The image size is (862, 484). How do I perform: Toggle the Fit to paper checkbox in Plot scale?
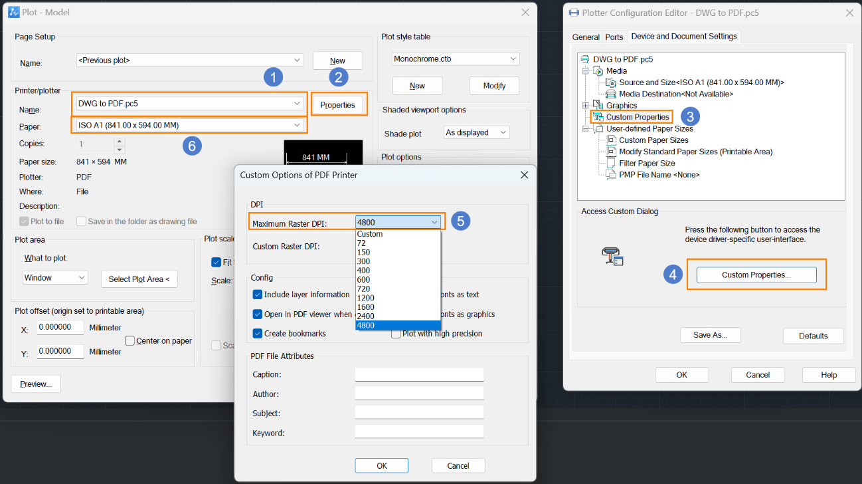[216, 262]
